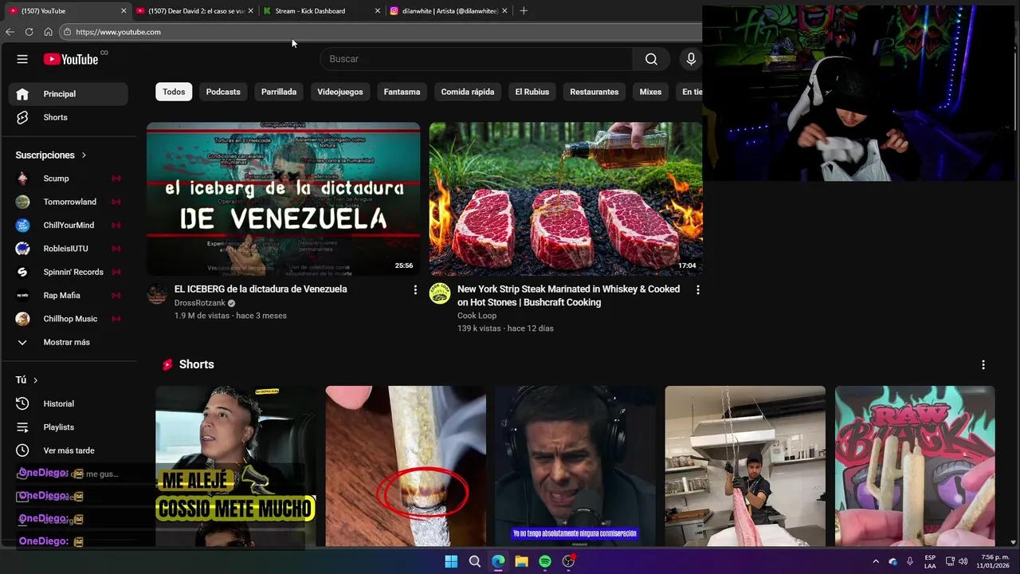Click the browser back arrow
This screenshot has height=574, width=1020.
pyautogui.click(x=10, y=32)
